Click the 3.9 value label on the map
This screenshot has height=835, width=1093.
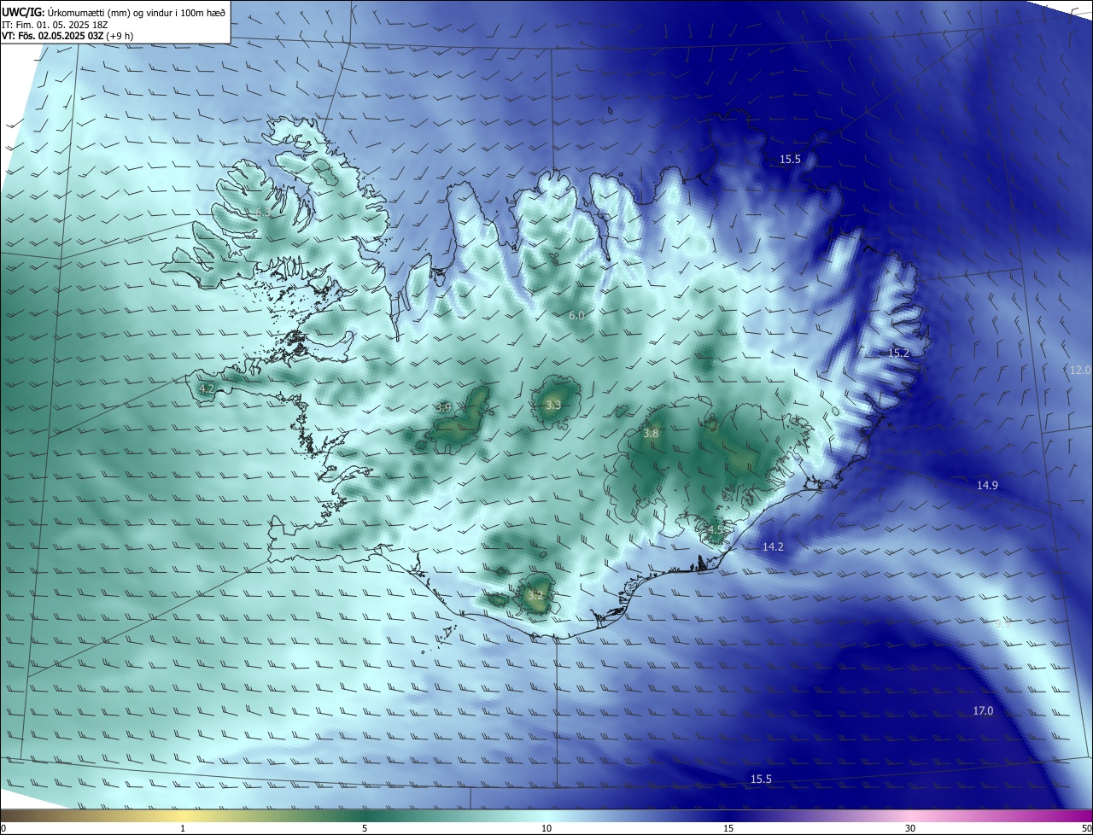pos(443,408)
